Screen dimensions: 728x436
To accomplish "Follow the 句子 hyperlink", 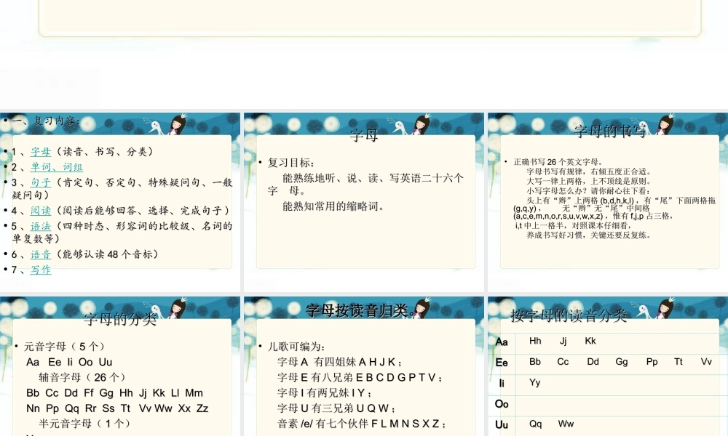I will [40, 182].
